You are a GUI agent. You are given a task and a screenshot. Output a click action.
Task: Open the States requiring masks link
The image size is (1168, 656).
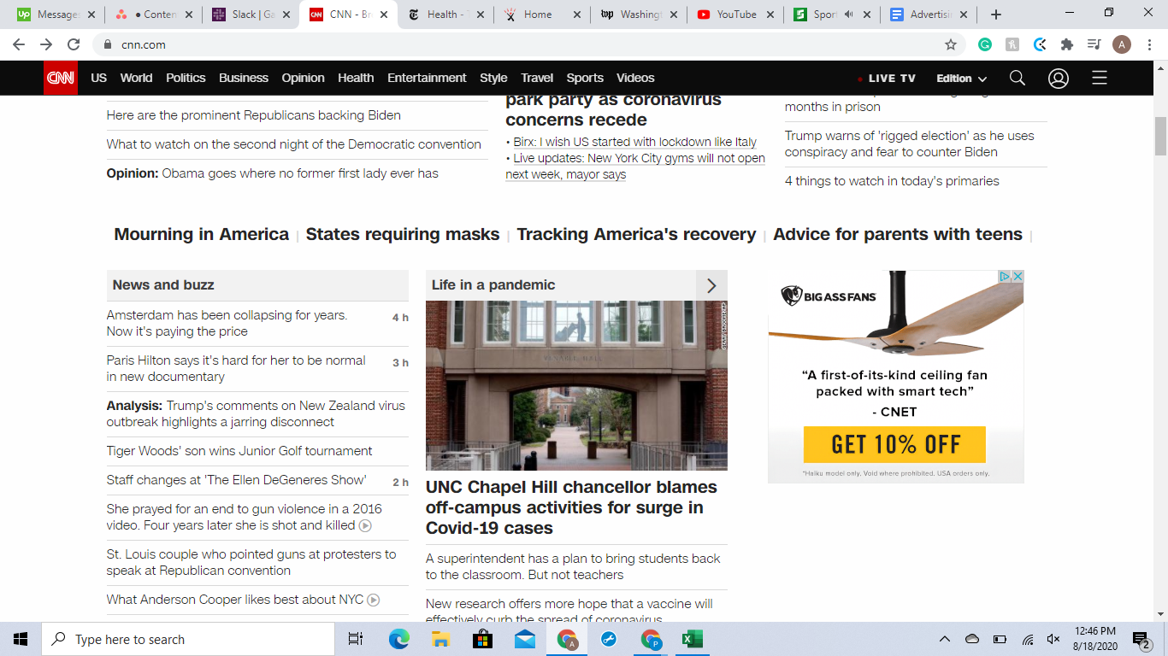pos(403,234)
